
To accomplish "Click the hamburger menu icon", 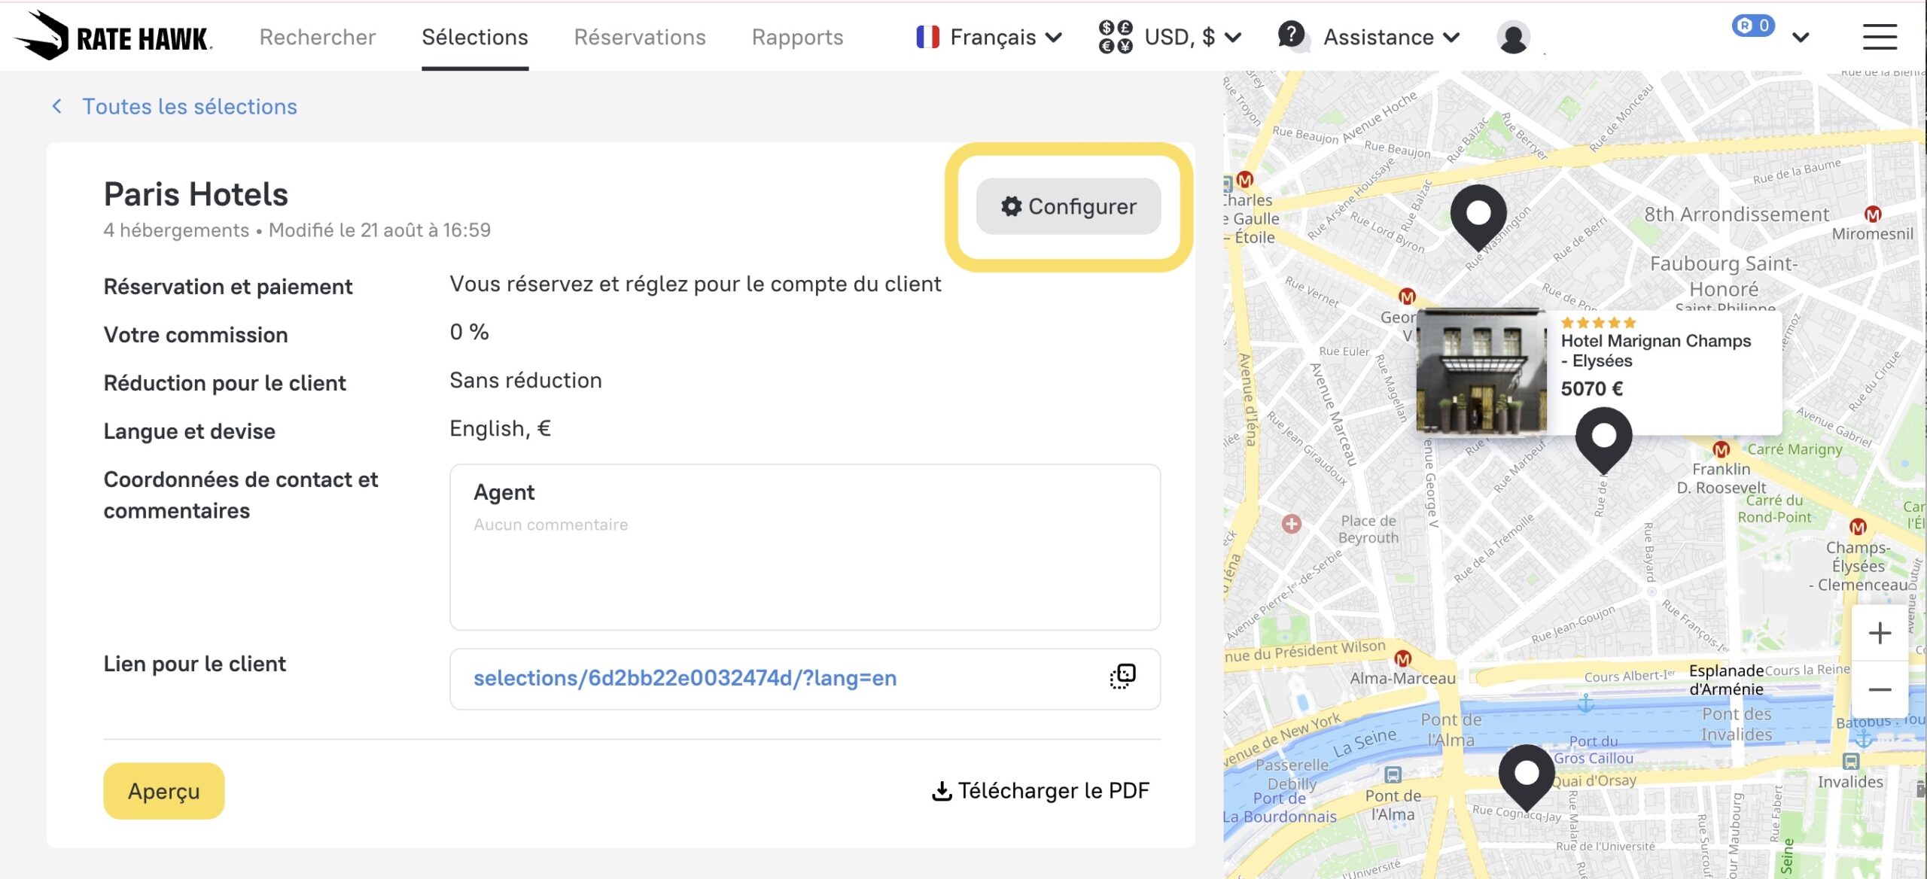I will point(1880,37).
